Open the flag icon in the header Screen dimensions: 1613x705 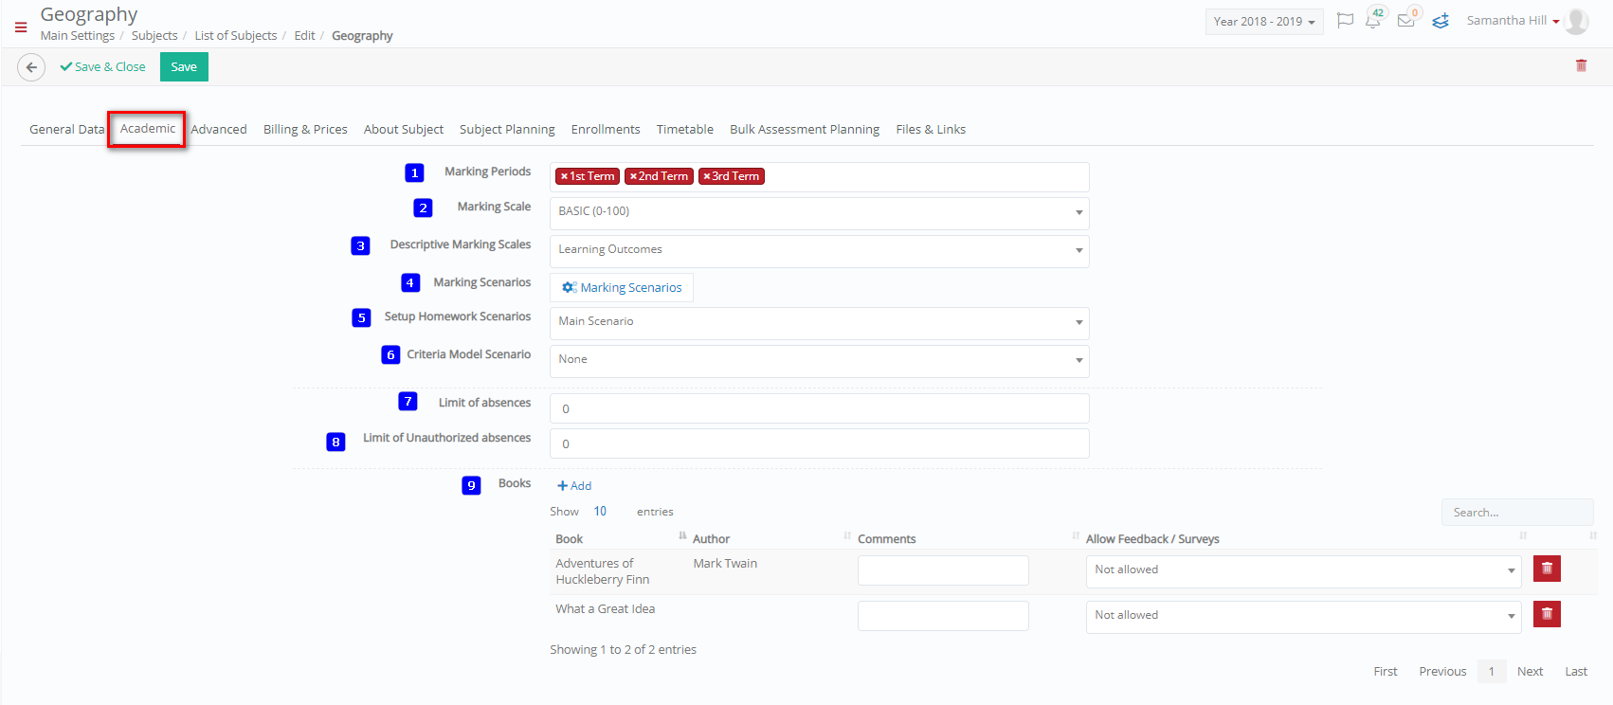pyautogui.click(x=1344, y=20)
